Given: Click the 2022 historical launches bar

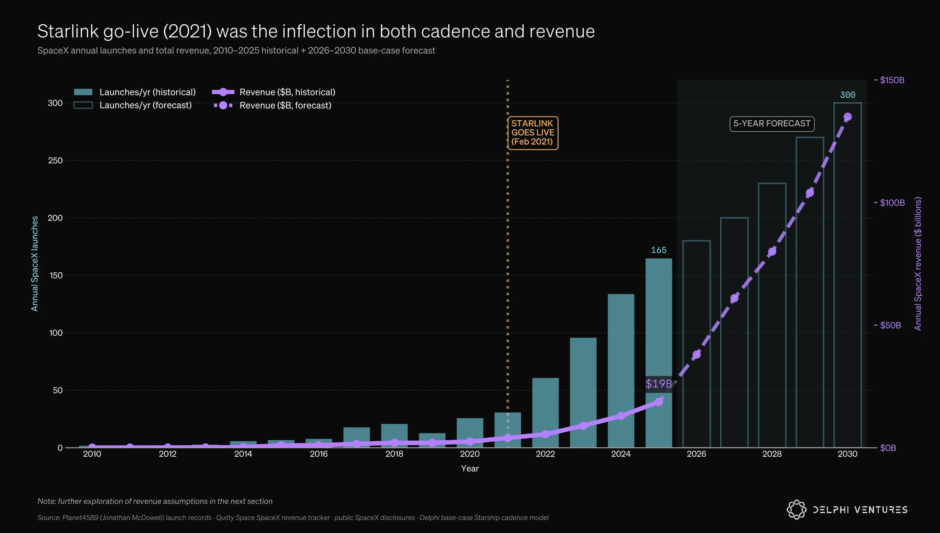Looking at the screenshot, I should coord(545,413).
